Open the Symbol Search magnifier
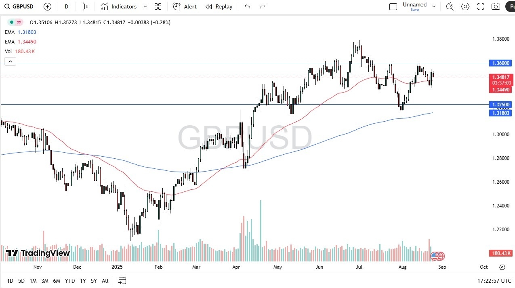Viewport: 515px width, 288px height. [x=7, y=6]
